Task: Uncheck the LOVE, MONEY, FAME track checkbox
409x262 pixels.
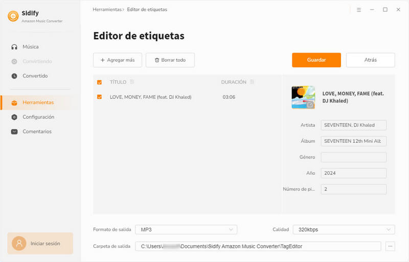Action: point(99,97)
